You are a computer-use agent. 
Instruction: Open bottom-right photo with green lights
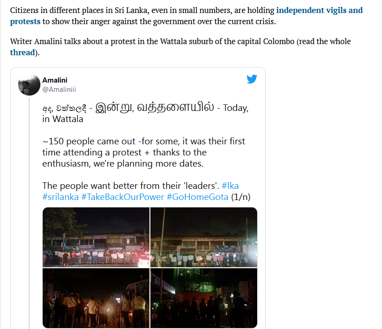204,298
